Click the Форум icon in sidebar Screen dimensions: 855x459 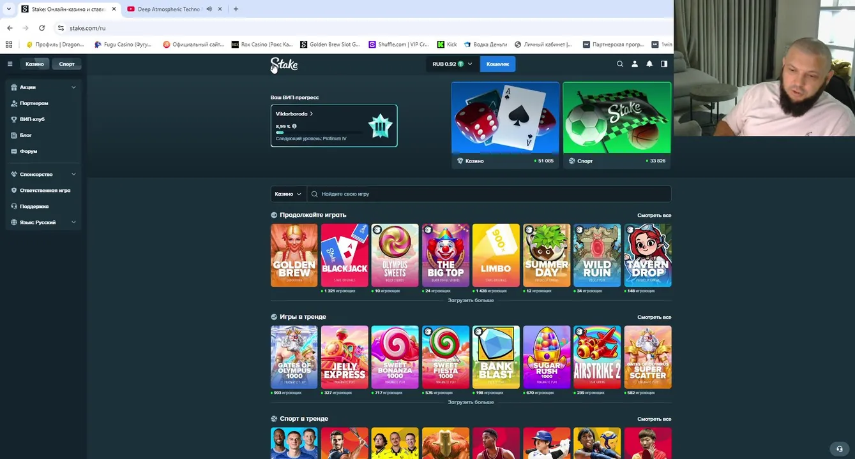click(x=14, y=151)
